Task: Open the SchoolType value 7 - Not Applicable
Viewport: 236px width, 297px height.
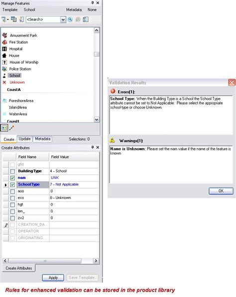Action: 74,185
